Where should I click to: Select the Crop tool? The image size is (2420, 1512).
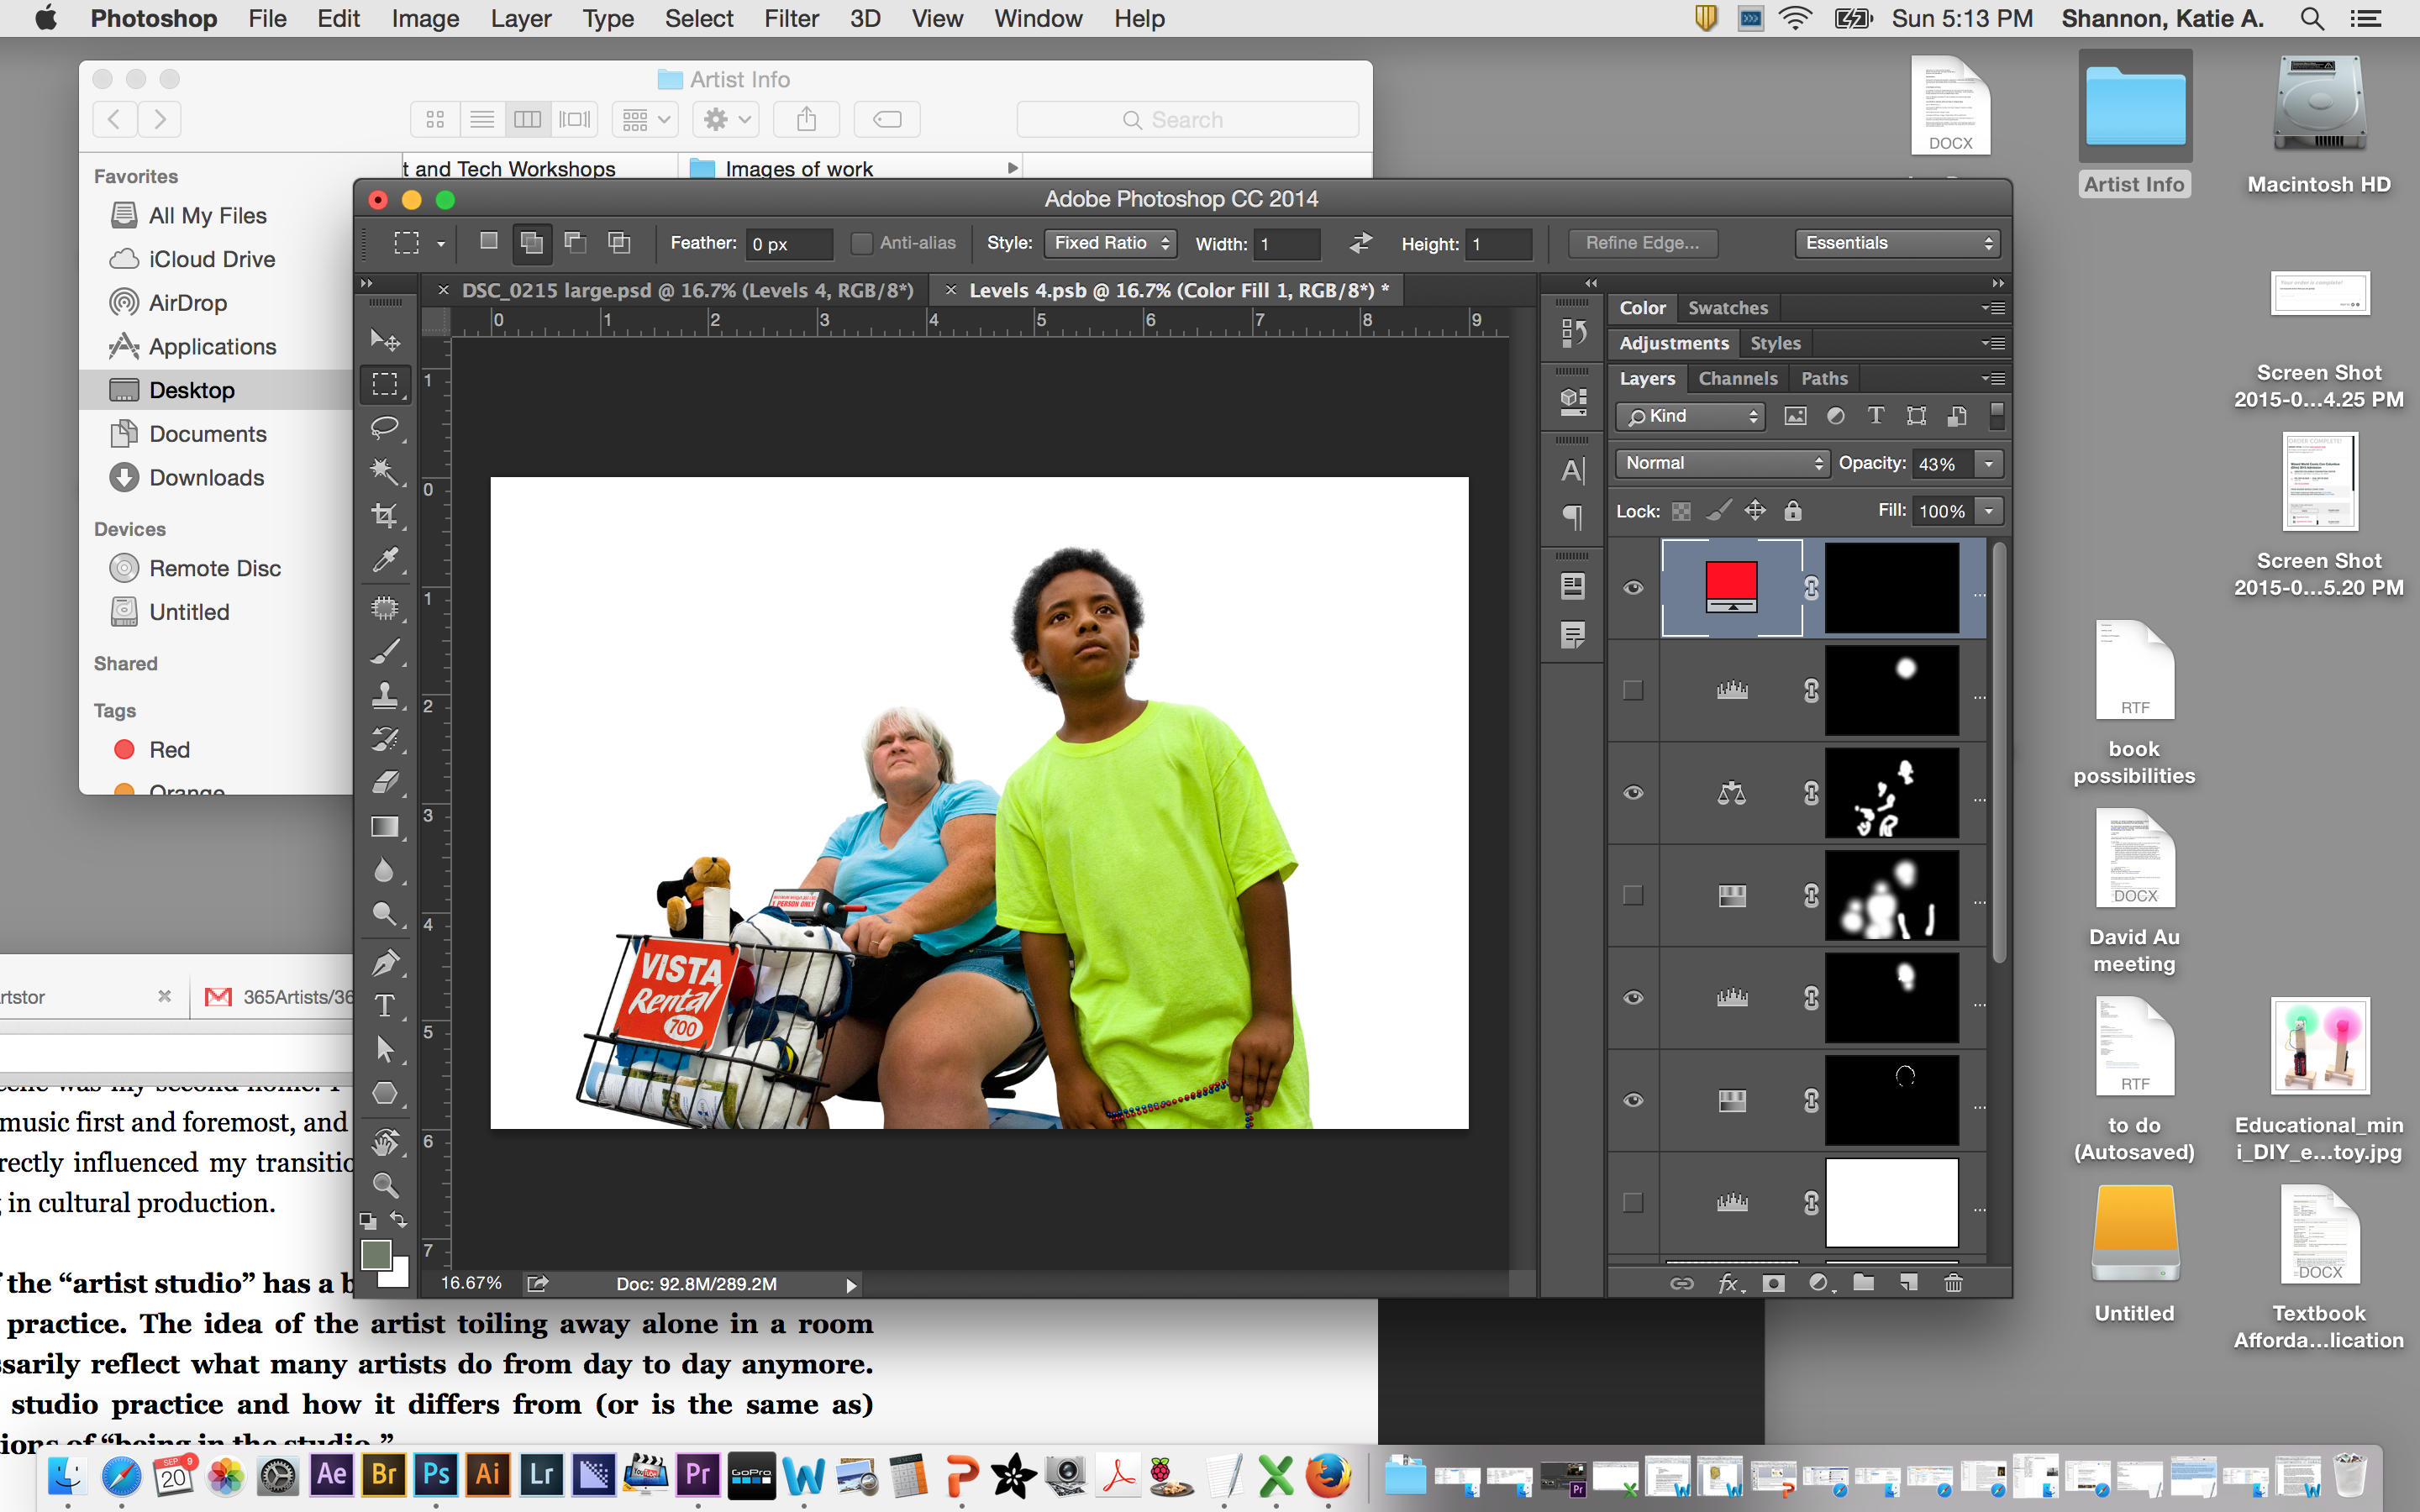[x=385, y=516]
